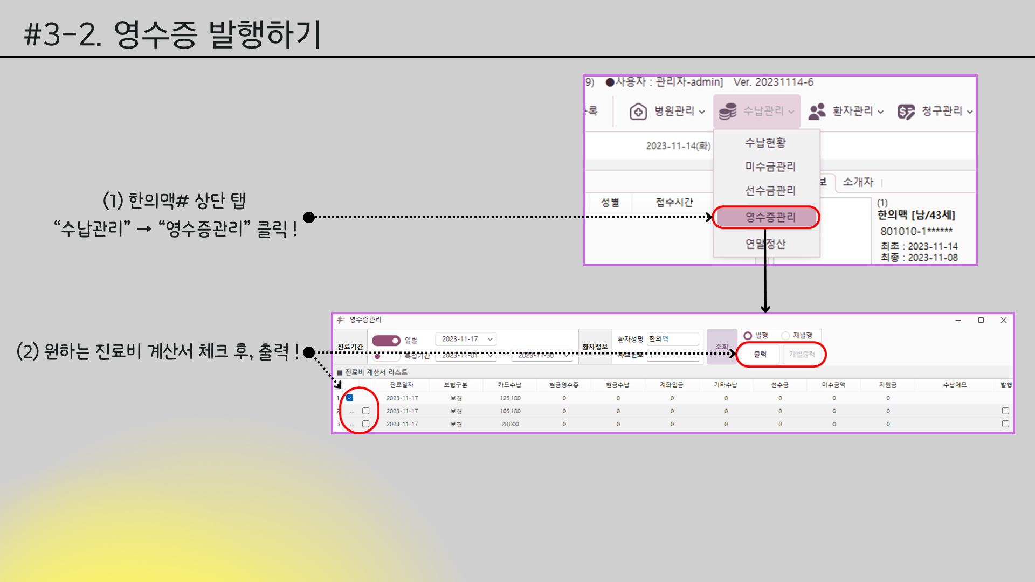The width and height of the screenshot is (1035, 582).
Task: Check the second row 105,100 receipt checkbox
Action: click(366, 411)
